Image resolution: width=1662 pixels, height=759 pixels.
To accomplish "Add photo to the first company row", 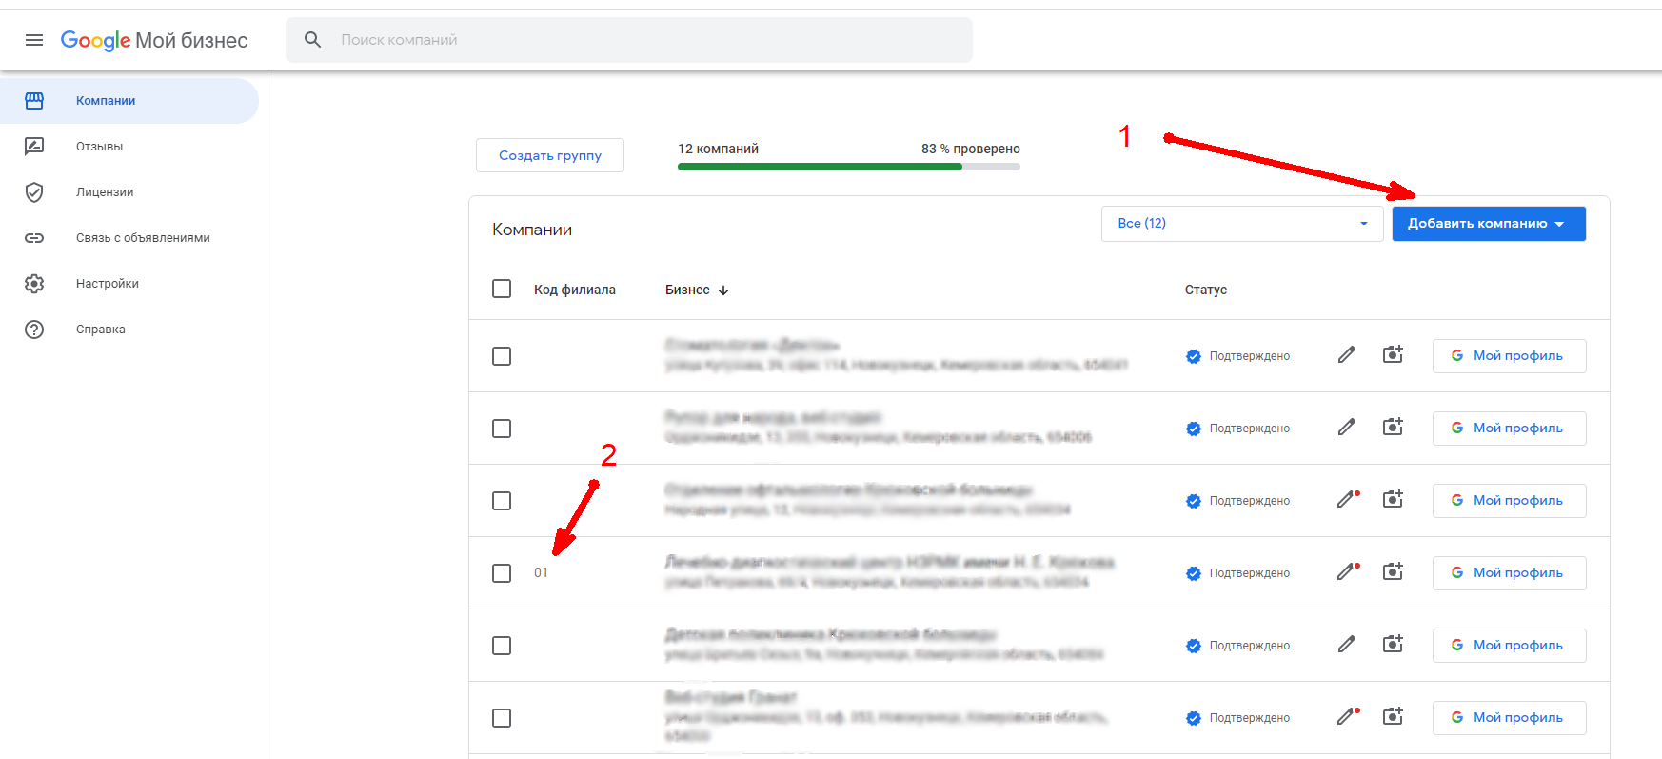I will click(1393, 354).
